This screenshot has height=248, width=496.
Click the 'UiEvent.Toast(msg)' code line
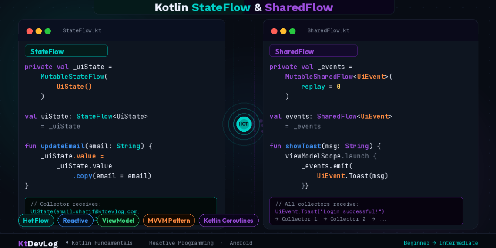tap(352, 176)
